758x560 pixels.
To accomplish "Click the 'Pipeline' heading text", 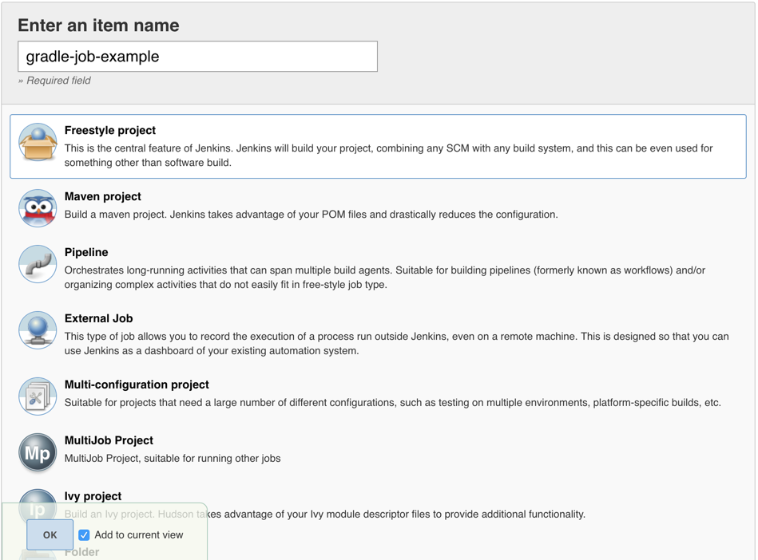I will point(86,252).
